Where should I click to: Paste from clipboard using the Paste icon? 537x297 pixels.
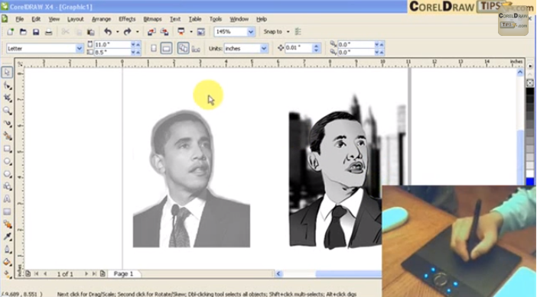[91, 32]
